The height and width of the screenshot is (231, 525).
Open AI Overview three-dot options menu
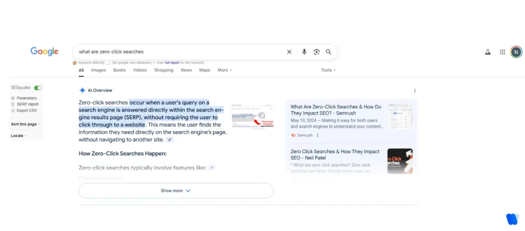(x=415, y=91)
